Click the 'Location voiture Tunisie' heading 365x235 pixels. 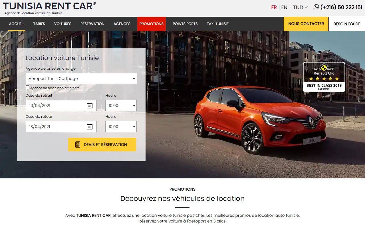(x=62, y=58)
